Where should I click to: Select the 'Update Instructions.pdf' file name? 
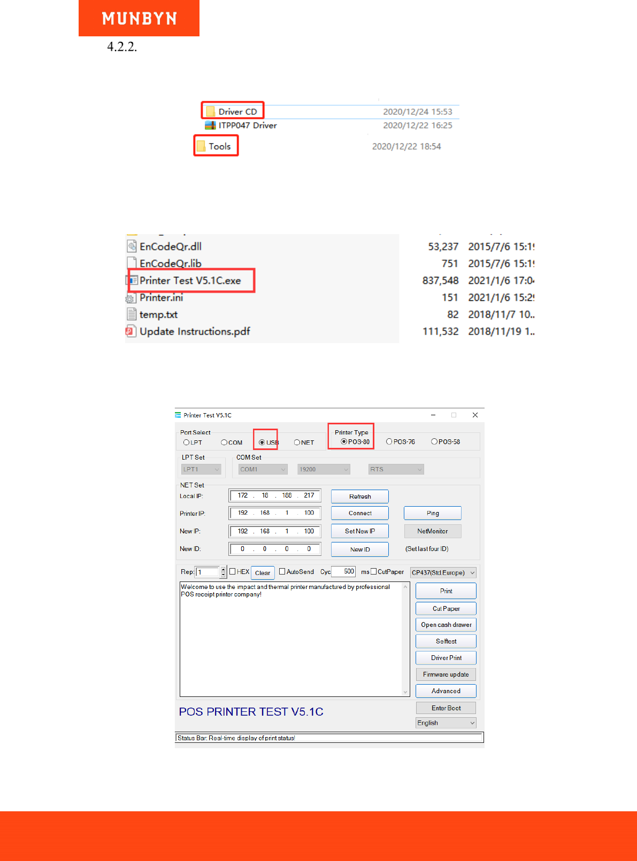pos(195,331)
